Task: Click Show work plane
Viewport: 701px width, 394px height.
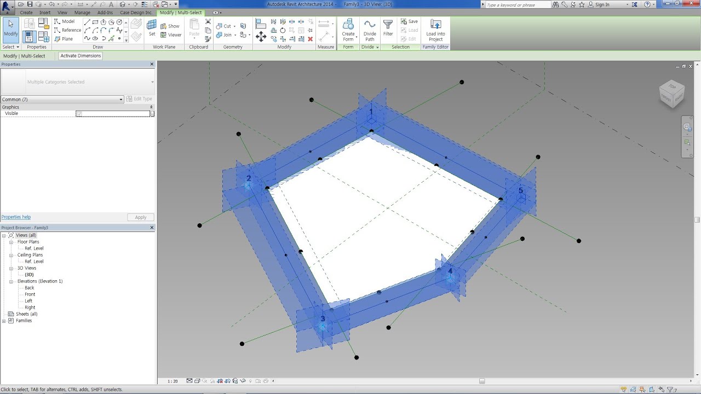Action: [x=170, y=26]
